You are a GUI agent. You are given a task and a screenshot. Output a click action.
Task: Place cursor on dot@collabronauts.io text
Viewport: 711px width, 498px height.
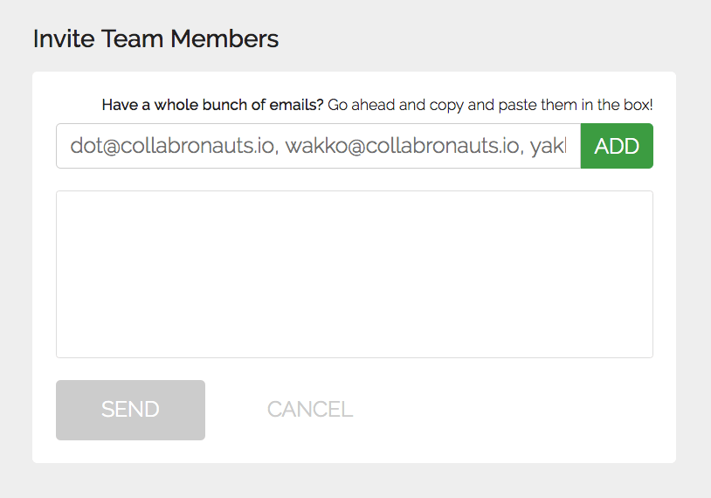click(172, 146)
